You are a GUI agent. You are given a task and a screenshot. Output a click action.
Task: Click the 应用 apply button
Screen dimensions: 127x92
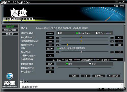click(x=86, y=76)
